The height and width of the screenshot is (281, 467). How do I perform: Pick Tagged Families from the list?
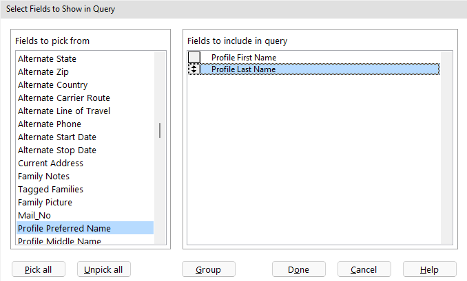50,190
